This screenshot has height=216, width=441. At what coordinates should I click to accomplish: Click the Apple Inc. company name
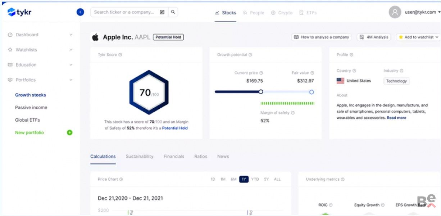click(x=118, y=37)
